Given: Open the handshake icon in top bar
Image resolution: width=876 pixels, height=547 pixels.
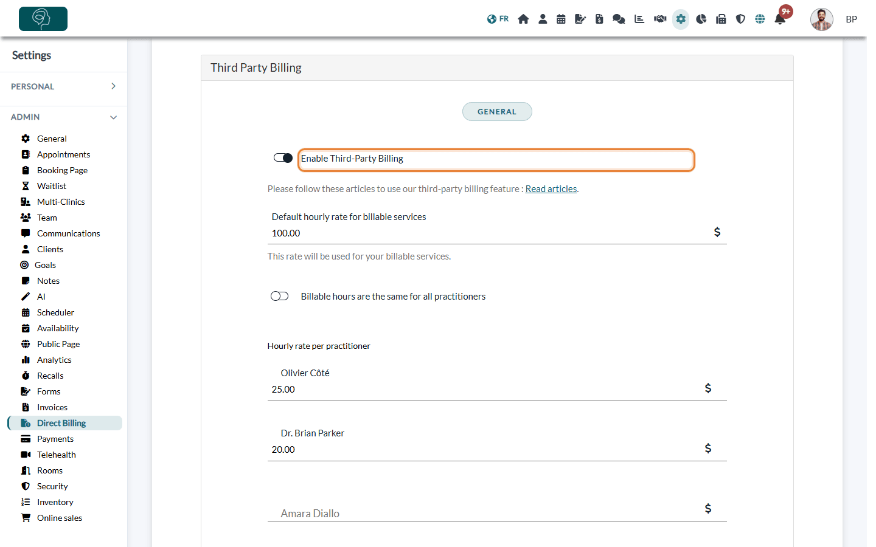Looking at the screenshot, I should coord(660,19).
